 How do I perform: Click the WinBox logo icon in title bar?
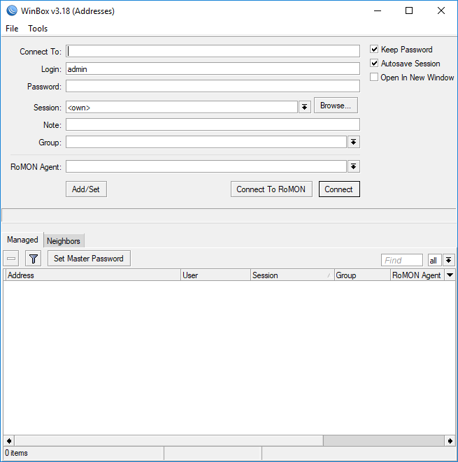point(12,10)
